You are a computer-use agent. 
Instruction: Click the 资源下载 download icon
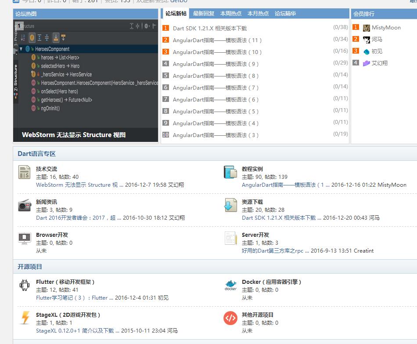pos(230,205)
